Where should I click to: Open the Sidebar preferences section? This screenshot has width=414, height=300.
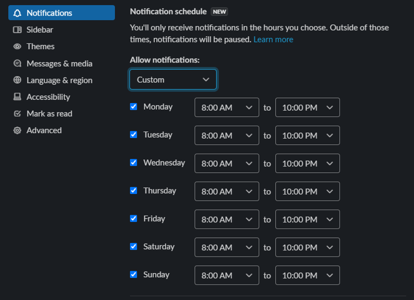(x=40, y=30)
